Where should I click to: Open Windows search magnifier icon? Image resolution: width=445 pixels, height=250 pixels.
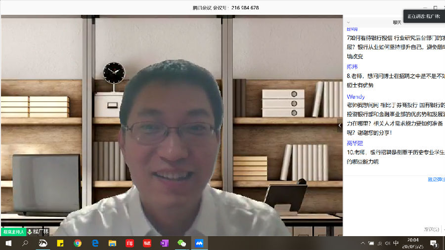[x=25, y=243]
